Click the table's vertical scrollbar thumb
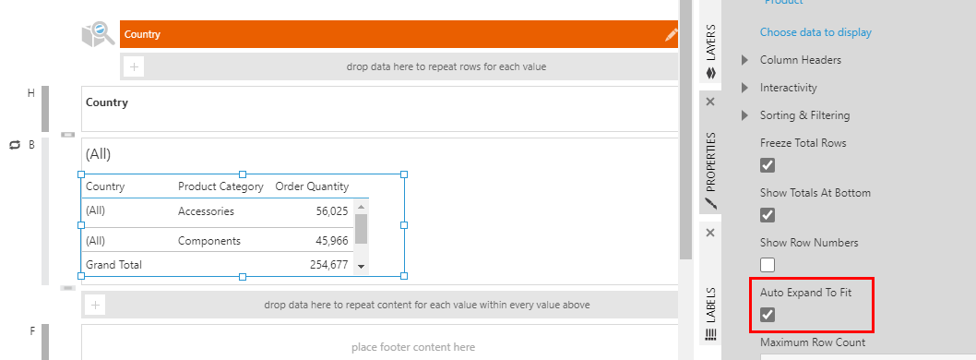 tap(361, 229)
